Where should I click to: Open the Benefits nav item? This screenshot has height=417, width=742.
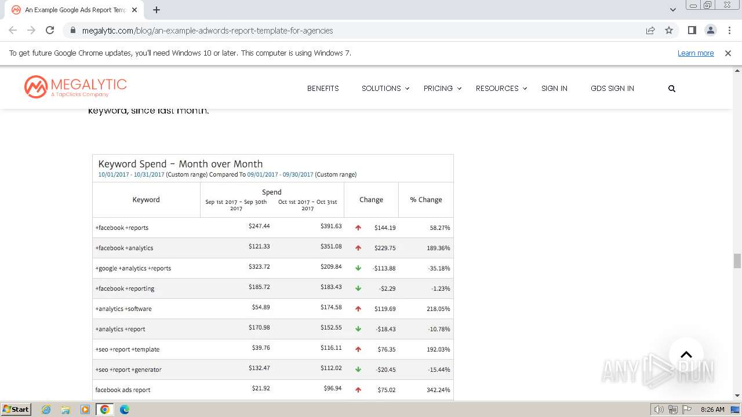323,89
